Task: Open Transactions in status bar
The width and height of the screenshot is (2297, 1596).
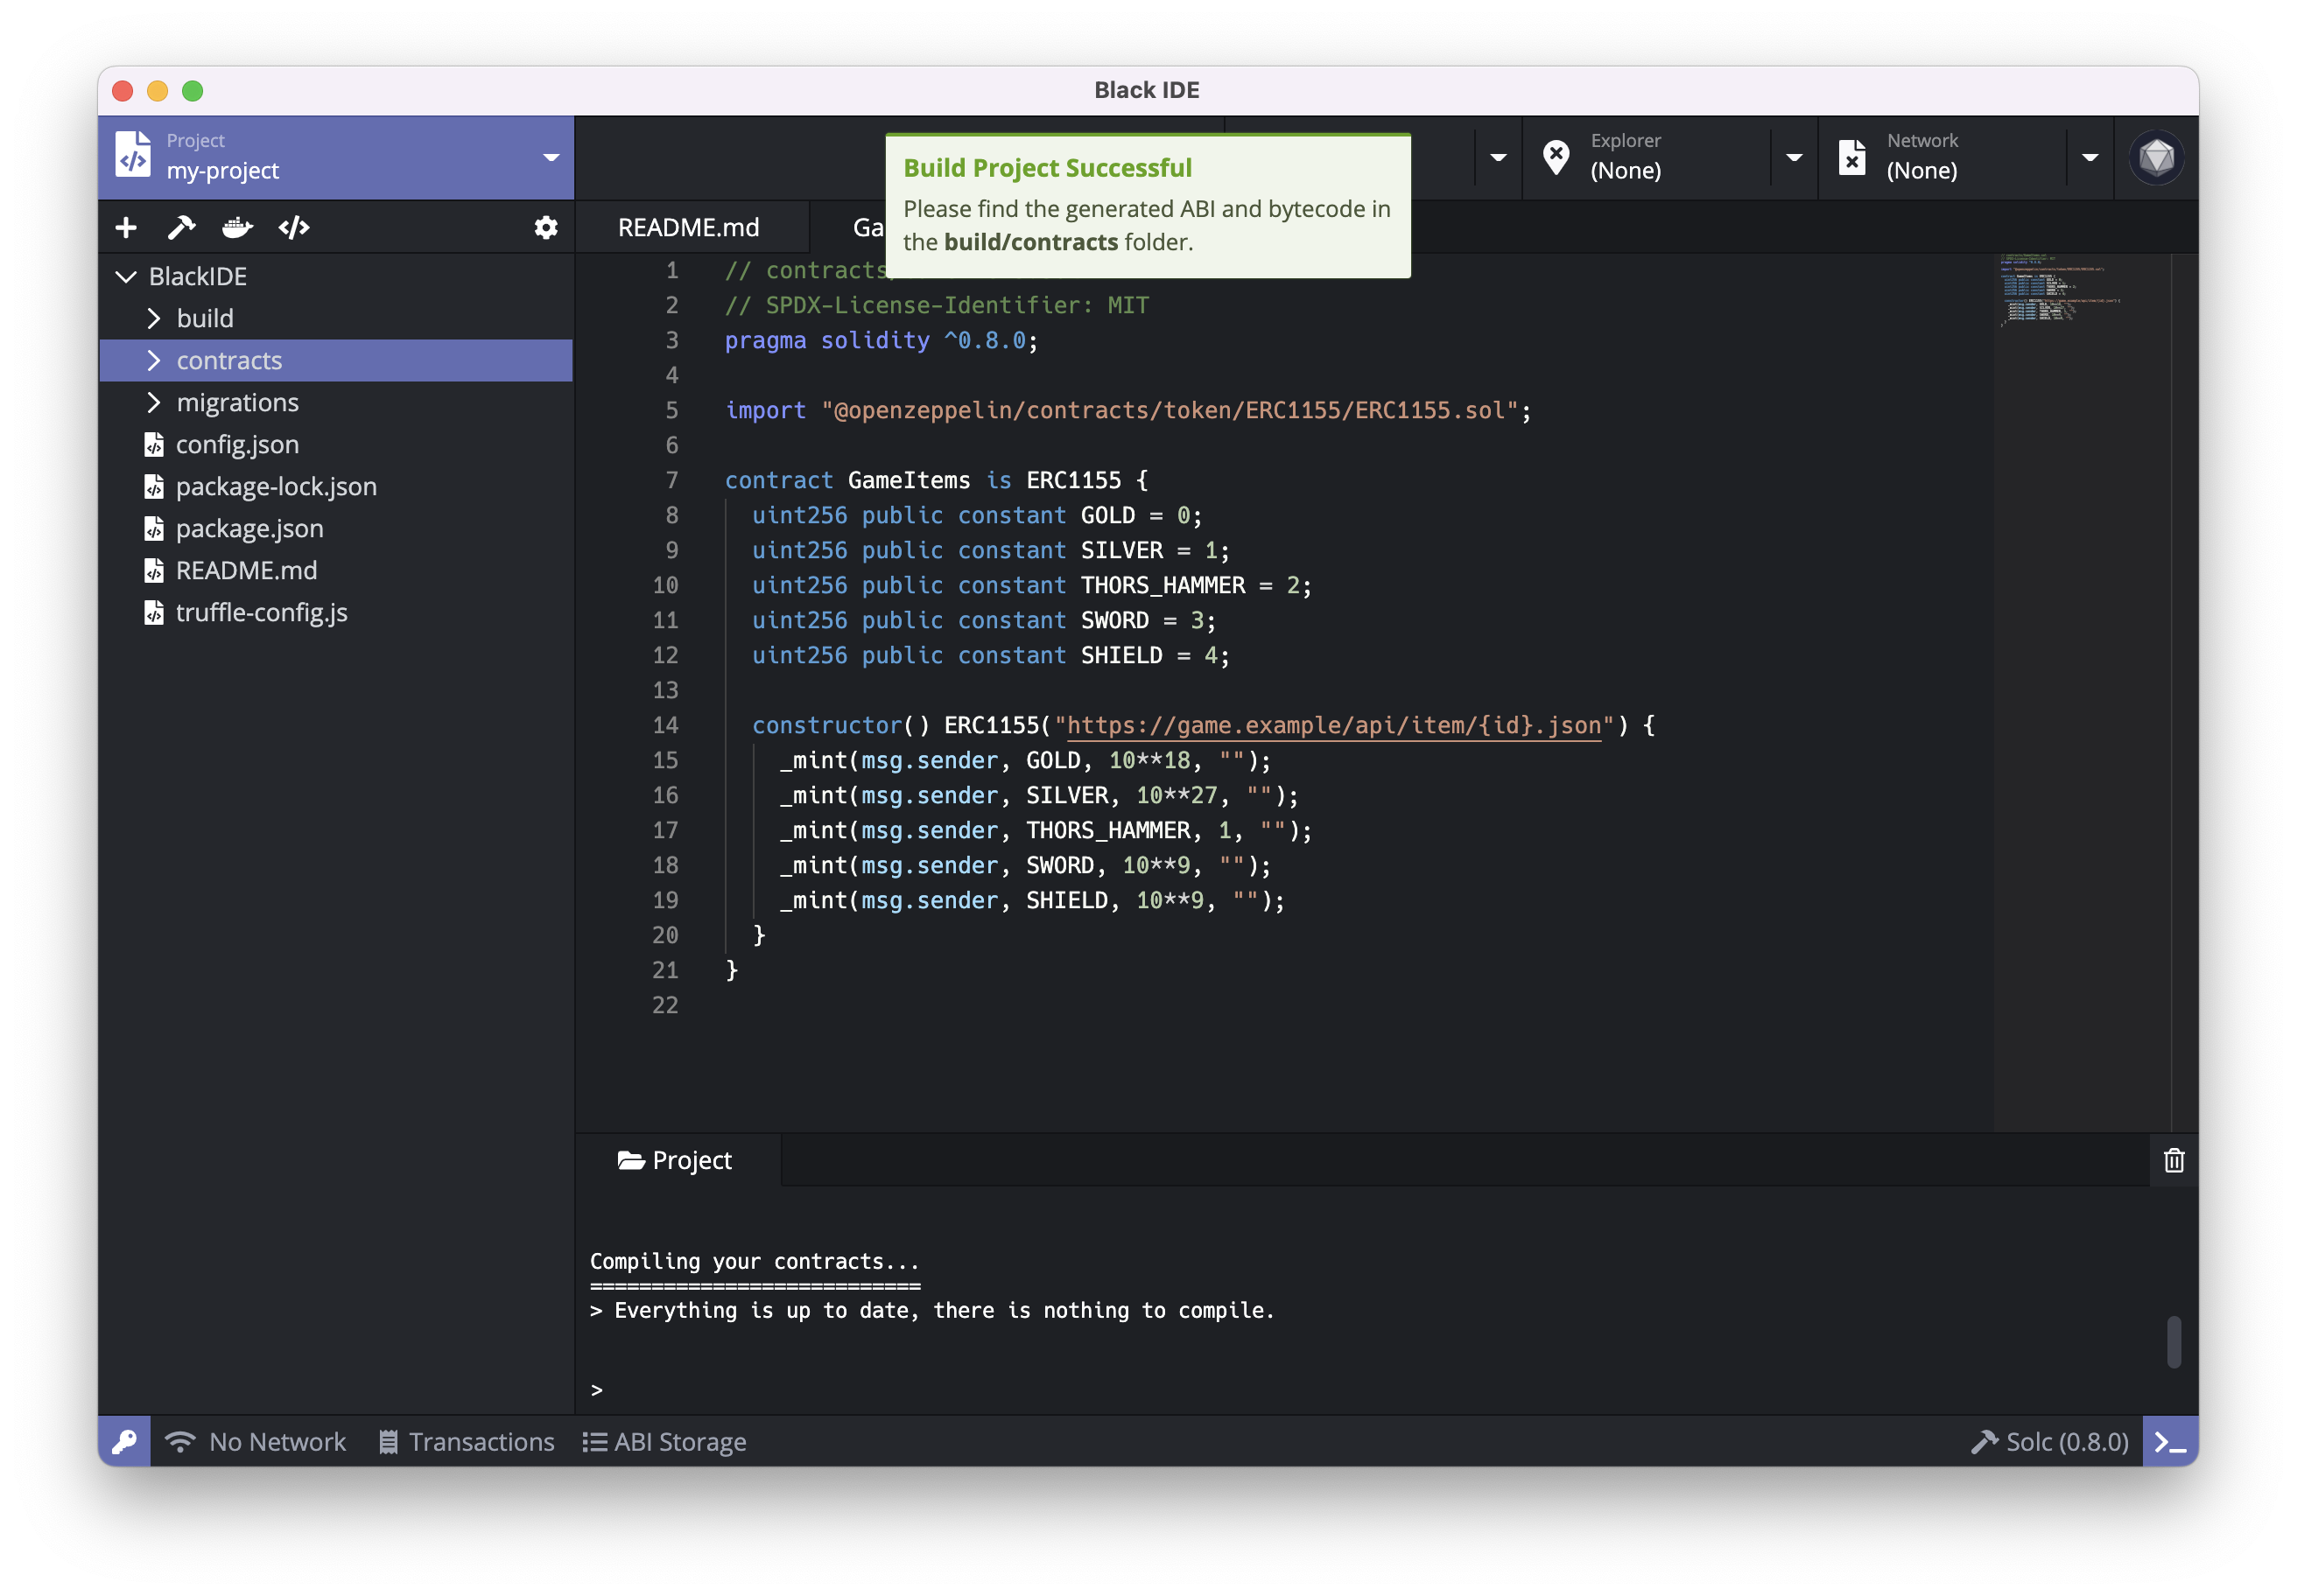Action: coord(467,1441)
